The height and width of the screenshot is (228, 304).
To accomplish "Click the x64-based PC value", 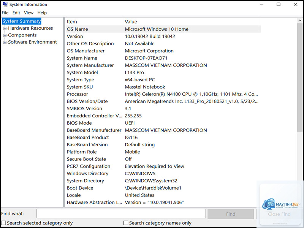I will (140, 80).
